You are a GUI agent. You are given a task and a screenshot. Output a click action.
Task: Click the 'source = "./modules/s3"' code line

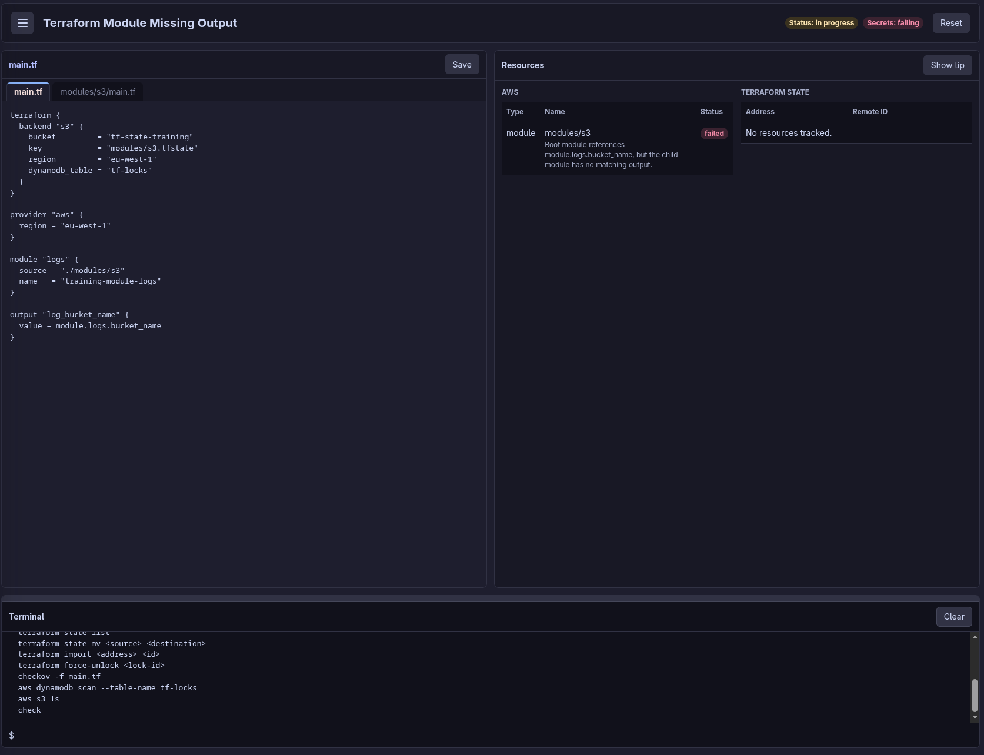72,271
